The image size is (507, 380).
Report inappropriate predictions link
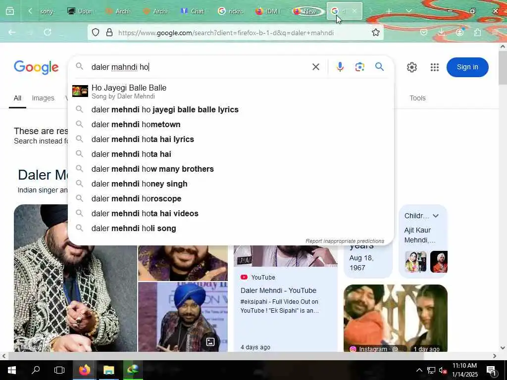[x=345, y=241]
